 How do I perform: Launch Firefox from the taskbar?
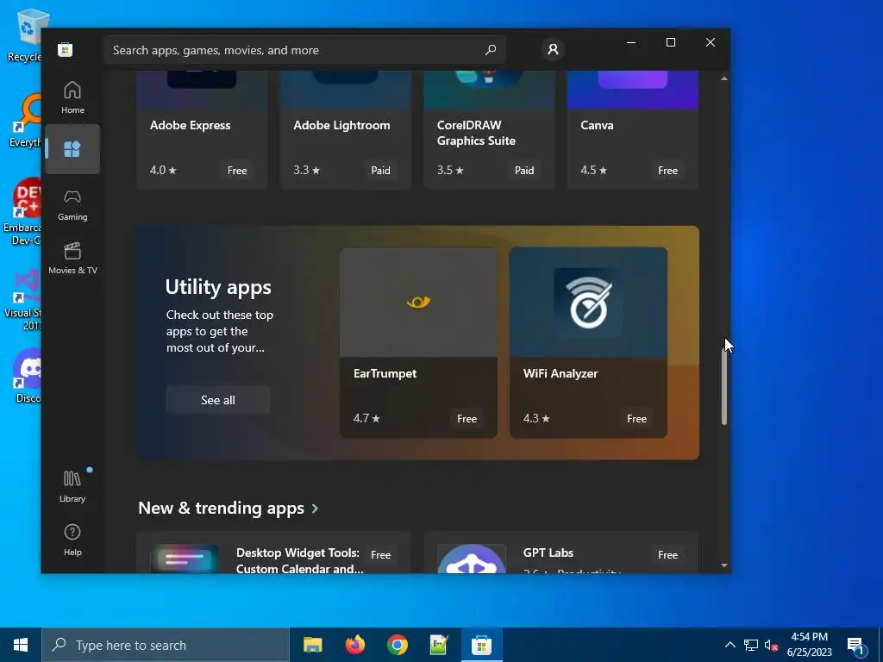[354, 645]
